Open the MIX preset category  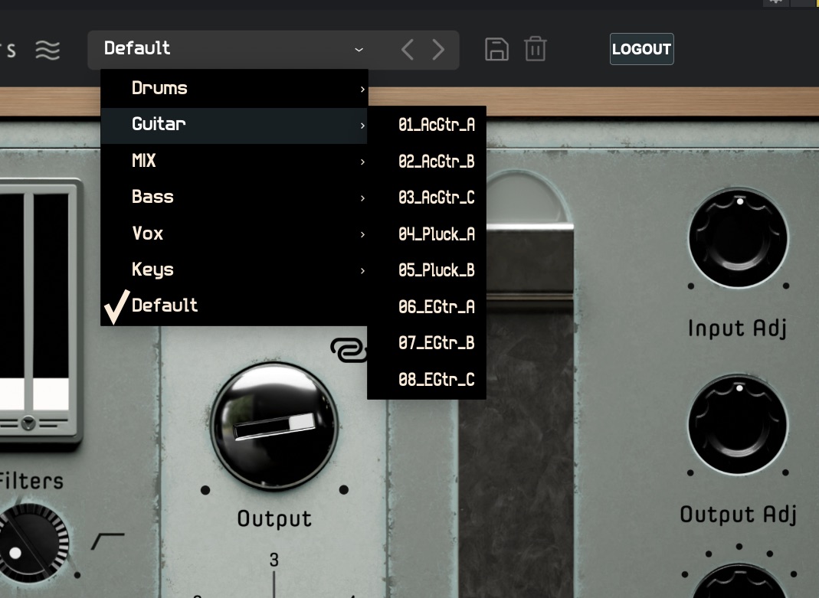pyautogui.click(x=234, y=161)
